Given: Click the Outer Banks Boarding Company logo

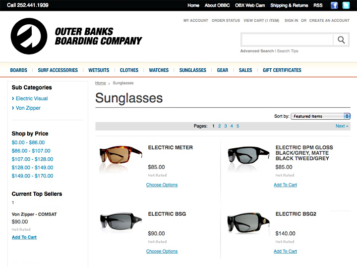Looking at the screenshot, I should (x=76, y=36).
